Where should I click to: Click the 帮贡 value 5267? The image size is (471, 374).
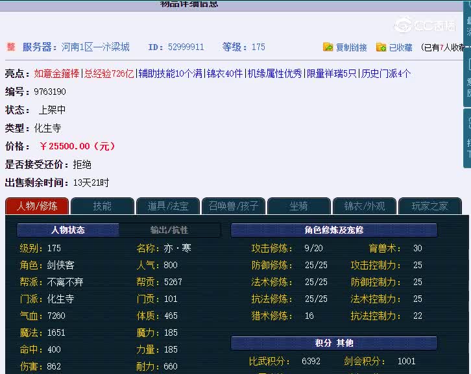tap(173, 282)
